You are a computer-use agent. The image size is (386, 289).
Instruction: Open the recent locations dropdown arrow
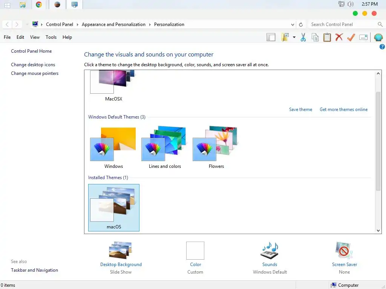(27, 24)
